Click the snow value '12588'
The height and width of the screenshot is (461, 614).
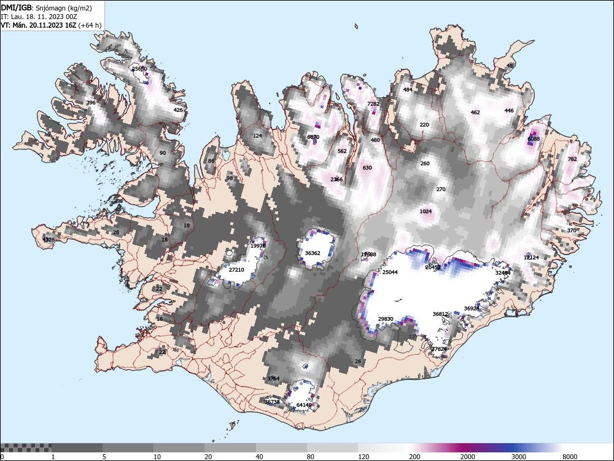tap(368, 254)
